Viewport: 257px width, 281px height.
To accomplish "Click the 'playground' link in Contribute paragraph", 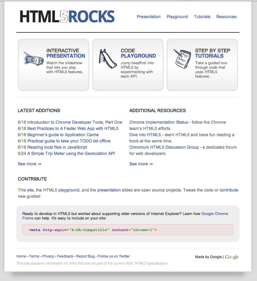I will point(69,190).
